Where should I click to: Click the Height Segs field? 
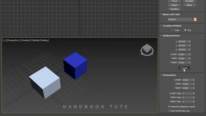(187, 101)
